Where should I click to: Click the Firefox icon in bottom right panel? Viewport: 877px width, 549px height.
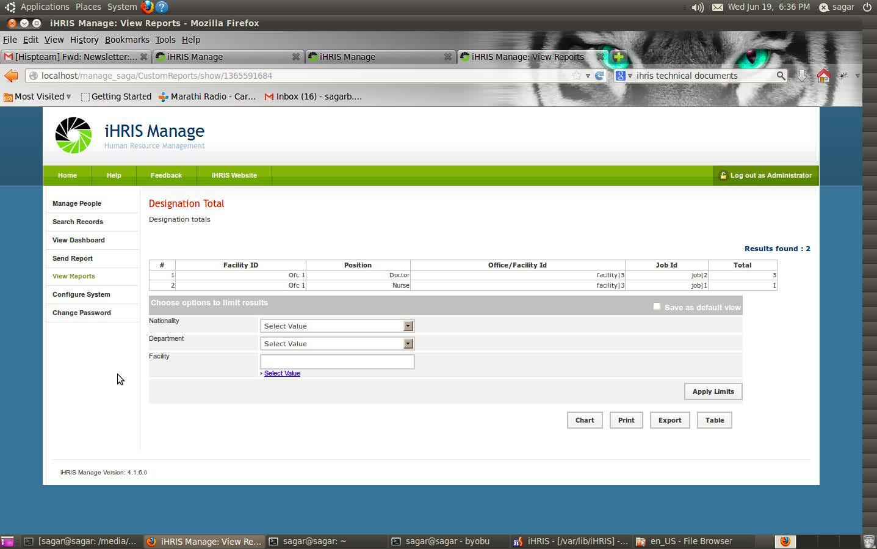[785, 541]
